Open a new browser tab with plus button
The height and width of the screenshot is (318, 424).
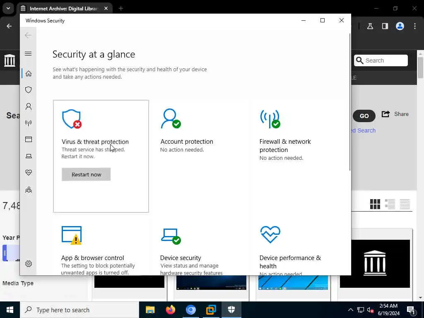tap(121, 8)
